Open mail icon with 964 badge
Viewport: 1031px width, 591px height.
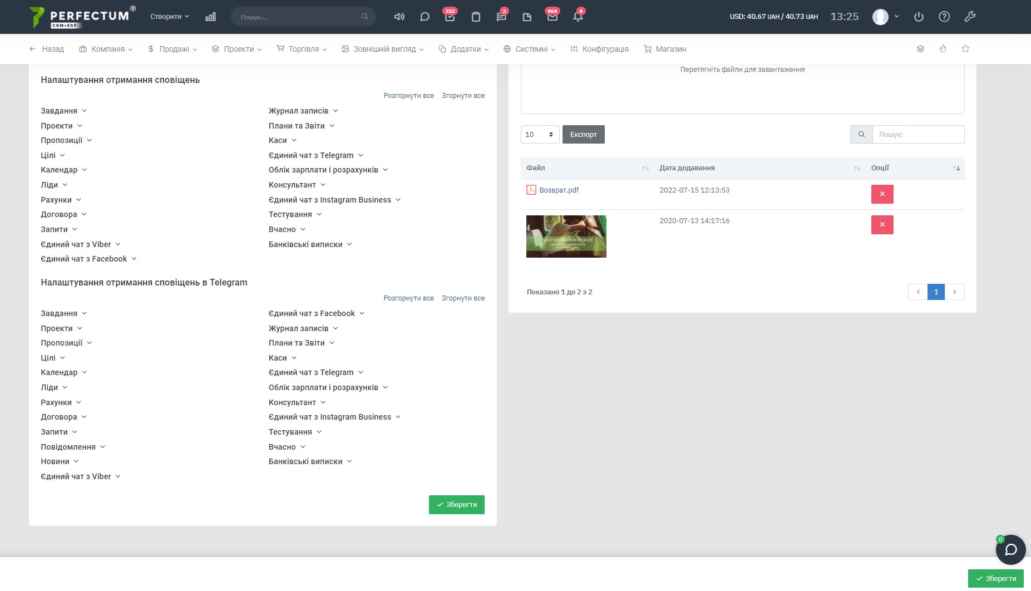552,17
